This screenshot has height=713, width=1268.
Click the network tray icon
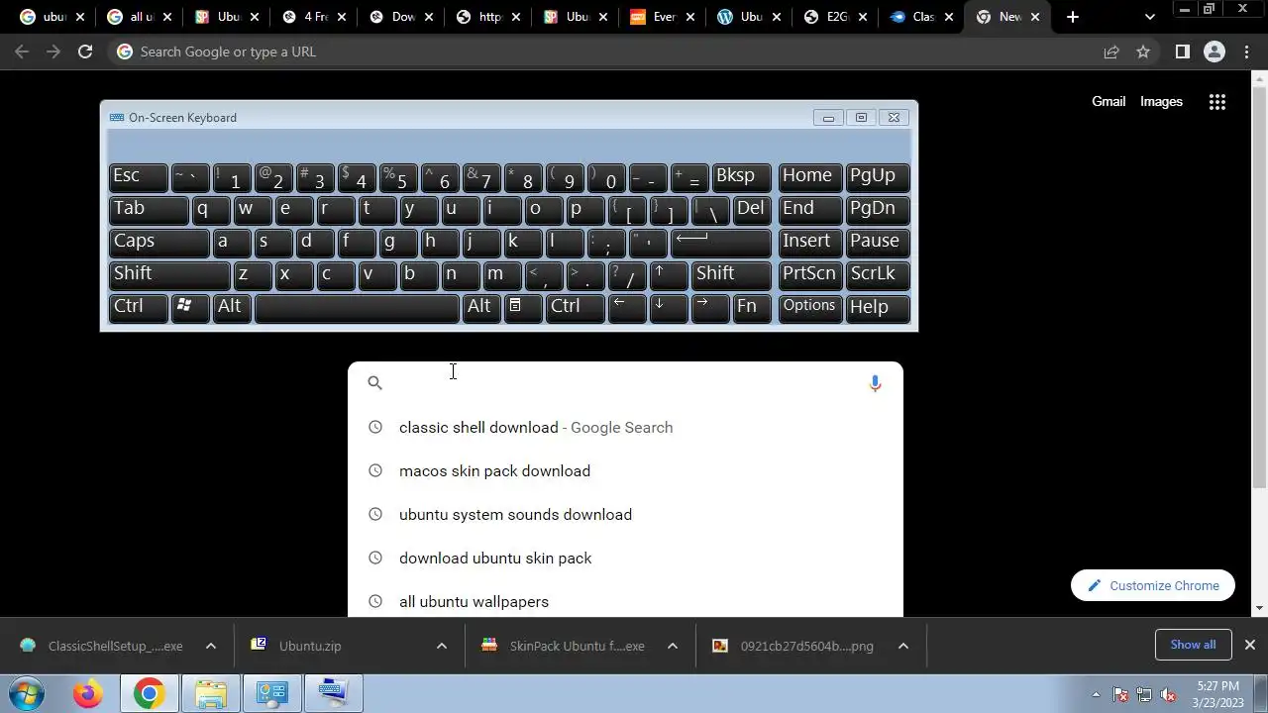coord(1144,694)
